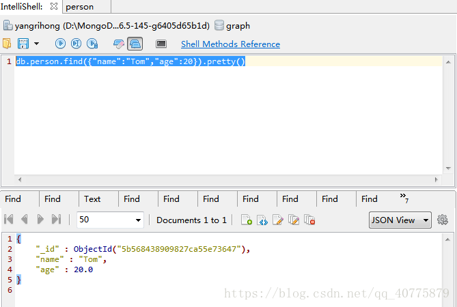457x307 pixels.
Task: Click editor vertical scrollbar up arrow
Action: click(448, 62)
